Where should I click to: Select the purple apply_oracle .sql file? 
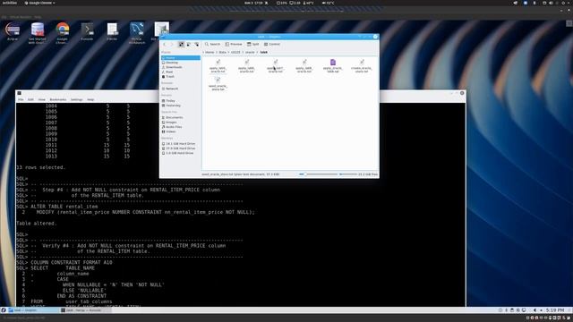[333, 66]
